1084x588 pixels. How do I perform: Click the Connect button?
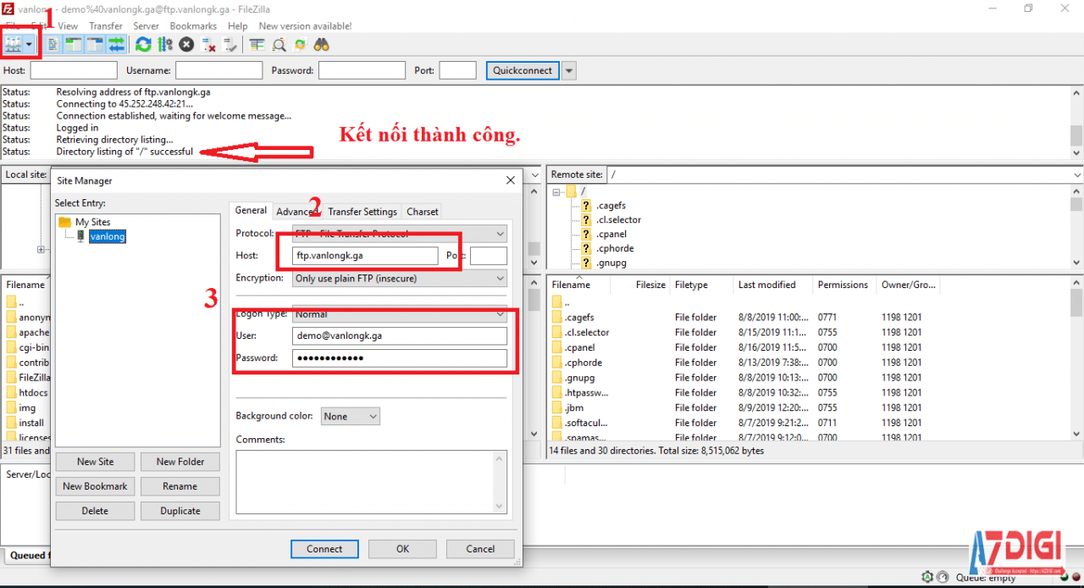[324, 549]
